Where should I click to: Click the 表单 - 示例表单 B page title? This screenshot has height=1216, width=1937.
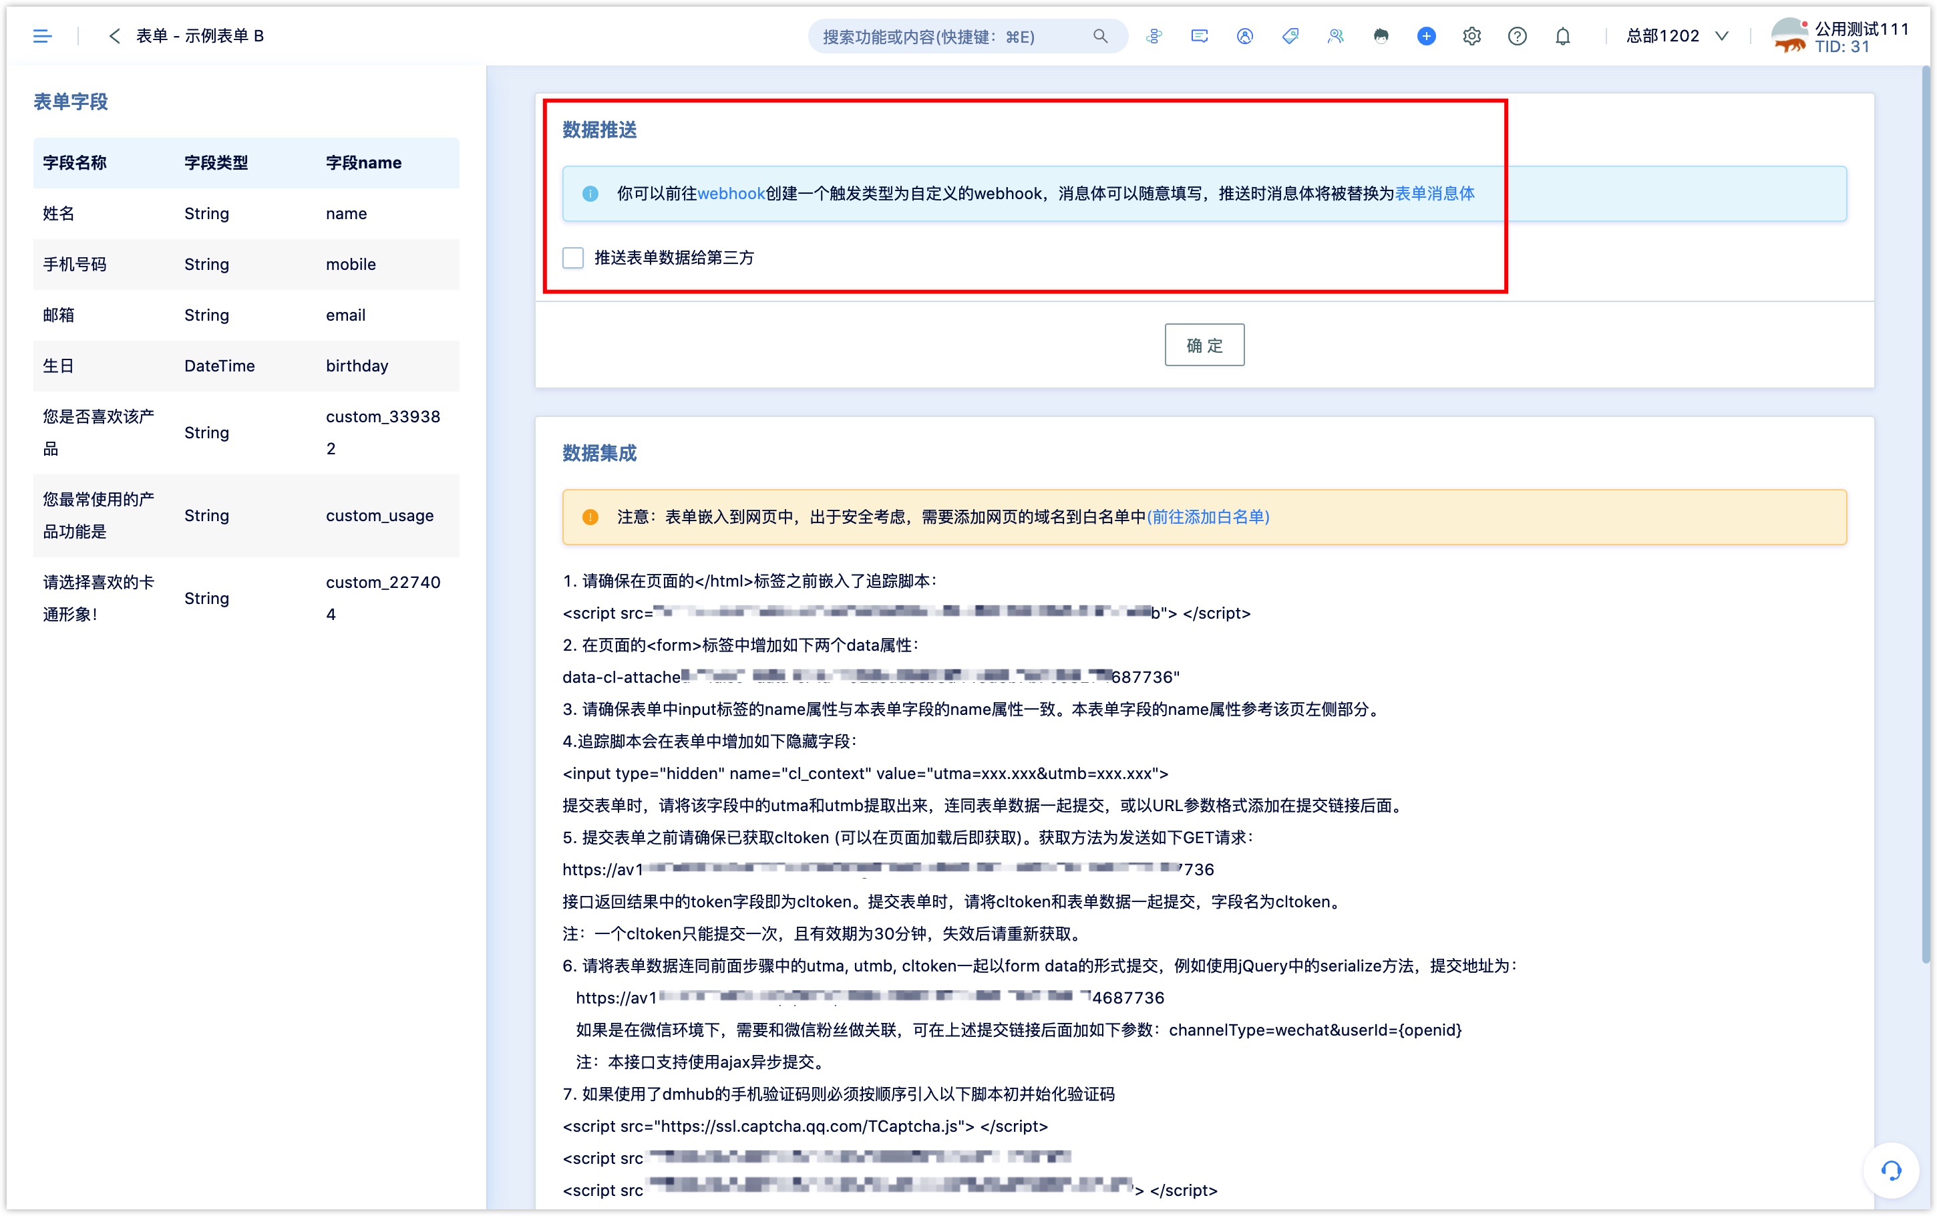200,36
